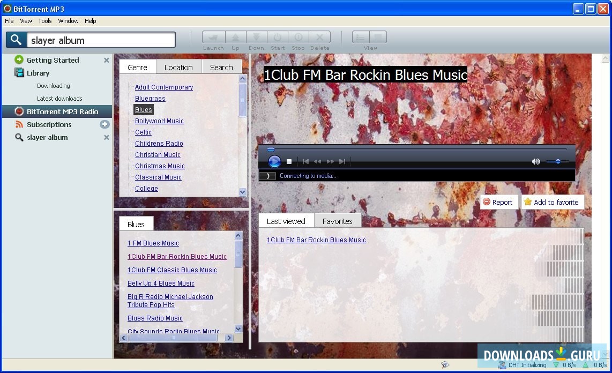
Task: Add station to favorite
Action: (551, 202)
